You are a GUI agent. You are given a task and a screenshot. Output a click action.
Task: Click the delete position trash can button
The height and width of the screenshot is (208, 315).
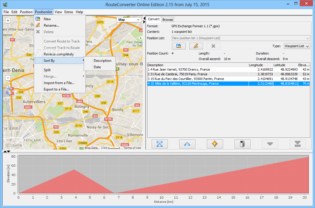click(x=242, y=144)
